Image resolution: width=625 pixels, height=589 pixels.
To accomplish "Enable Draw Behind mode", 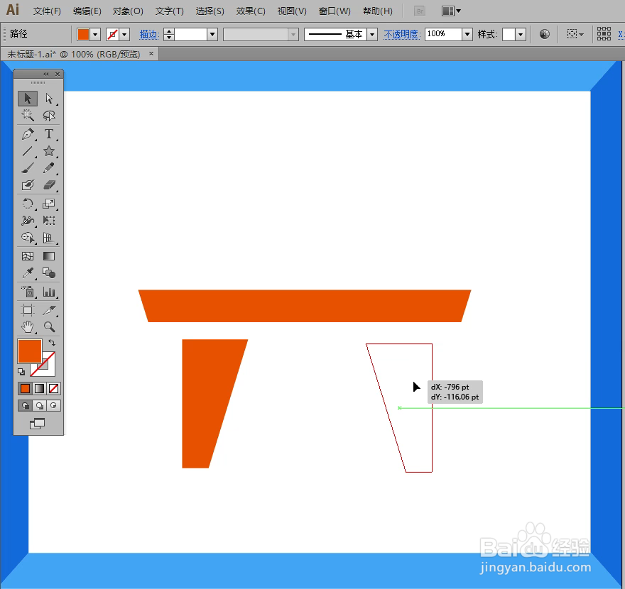I will coord(39,406).
